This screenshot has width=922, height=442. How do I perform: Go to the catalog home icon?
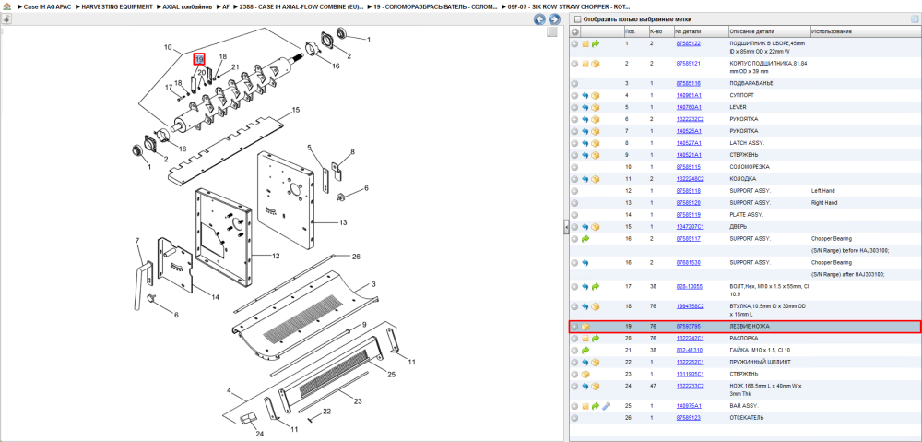[x=6, y=6]
